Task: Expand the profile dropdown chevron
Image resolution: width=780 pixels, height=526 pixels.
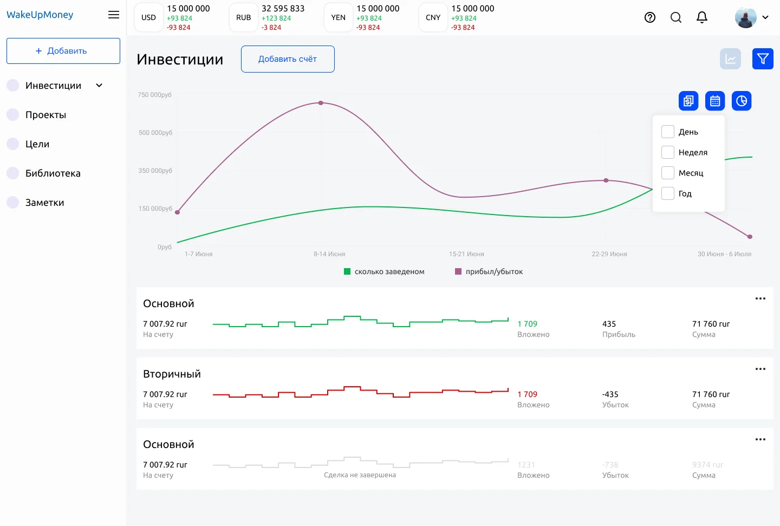Action: (x=765, y=17)
